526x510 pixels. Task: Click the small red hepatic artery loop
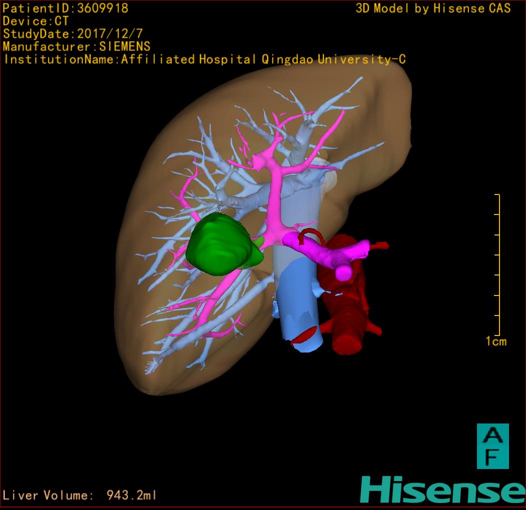[309, 234]
